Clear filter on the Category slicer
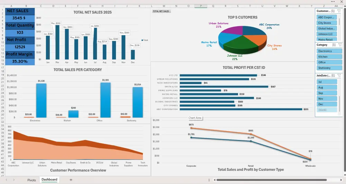 [x=340, y=45]
